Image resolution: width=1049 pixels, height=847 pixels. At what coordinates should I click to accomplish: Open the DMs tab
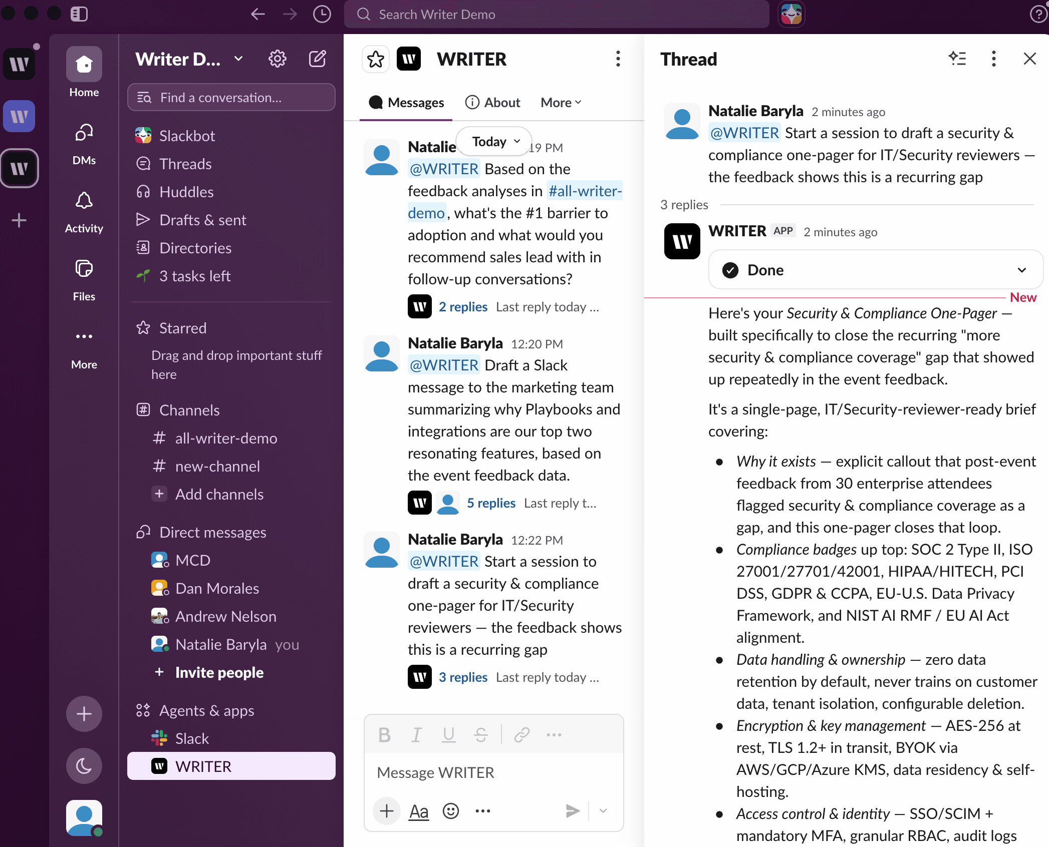tap(84, 145)
